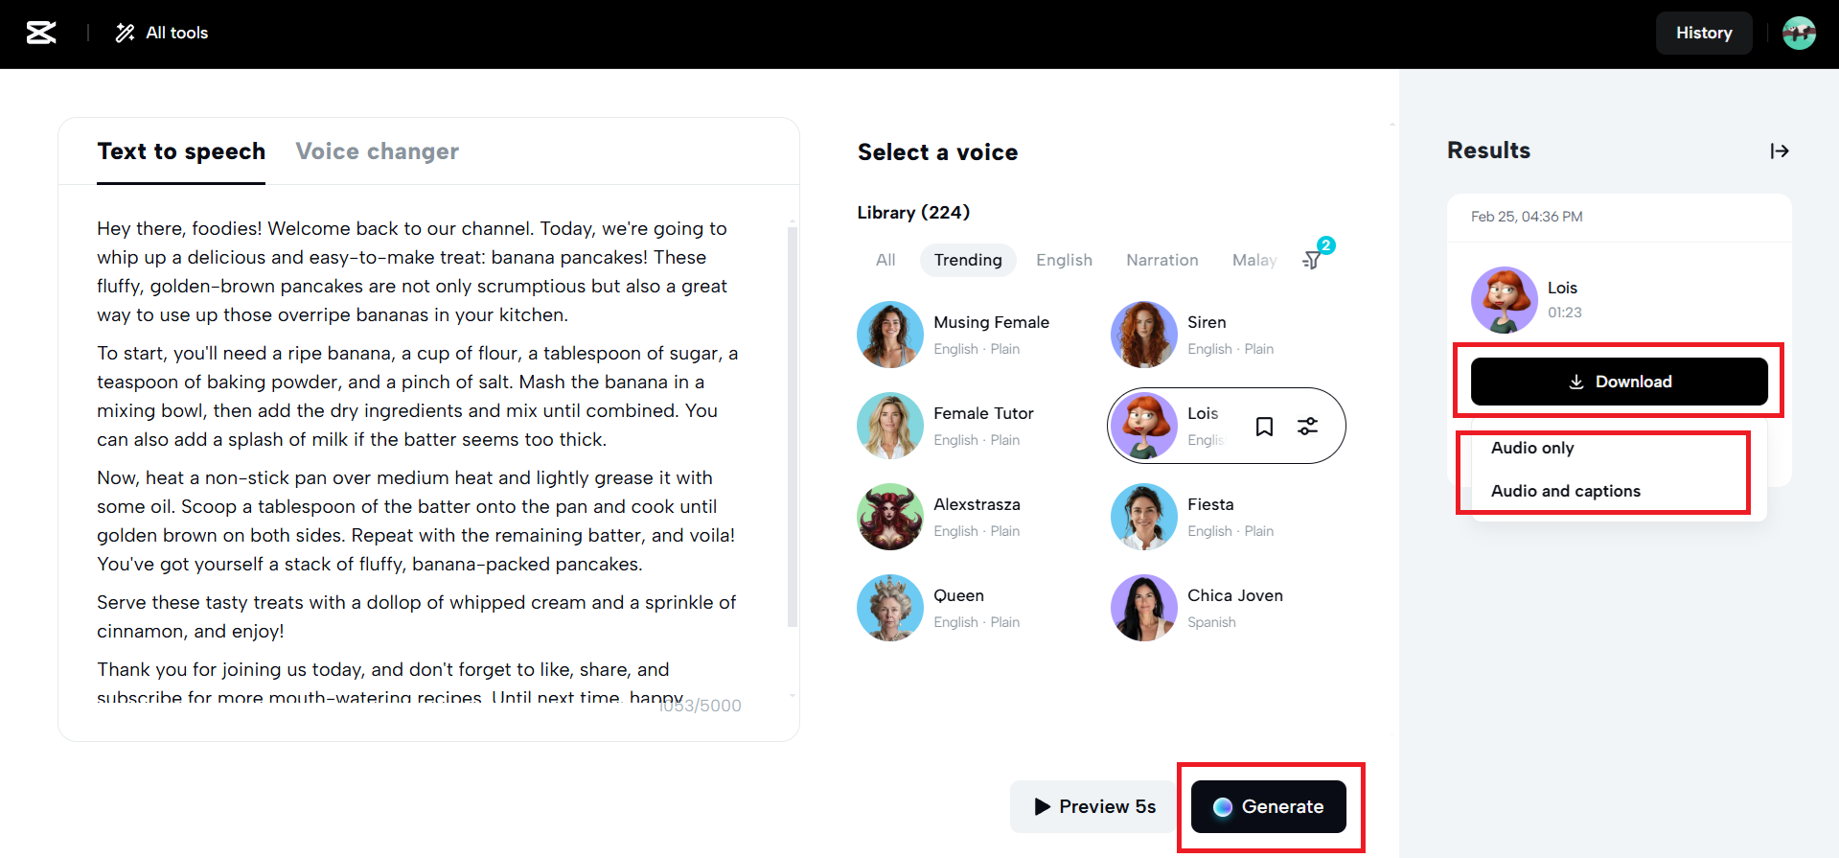
Task: Open Lois voice adjustment settings
Action: pyautogui.click(x=1307, y=427)
